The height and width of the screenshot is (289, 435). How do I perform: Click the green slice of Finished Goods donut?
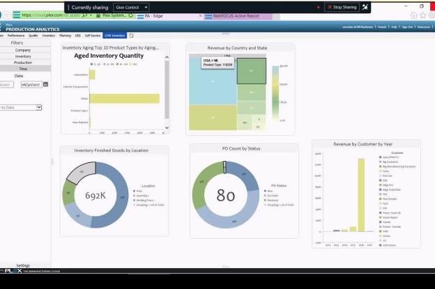coord(68,193)
